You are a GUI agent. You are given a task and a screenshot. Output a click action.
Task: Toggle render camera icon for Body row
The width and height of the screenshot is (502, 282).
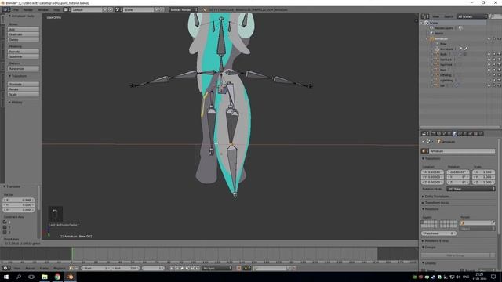click(x=499, y=54)
